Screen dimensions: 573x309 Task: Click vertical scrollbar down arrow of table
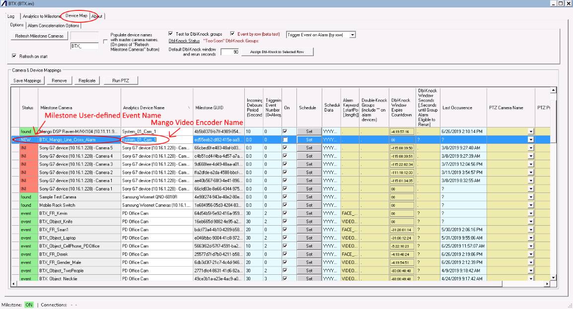[553, 277]
